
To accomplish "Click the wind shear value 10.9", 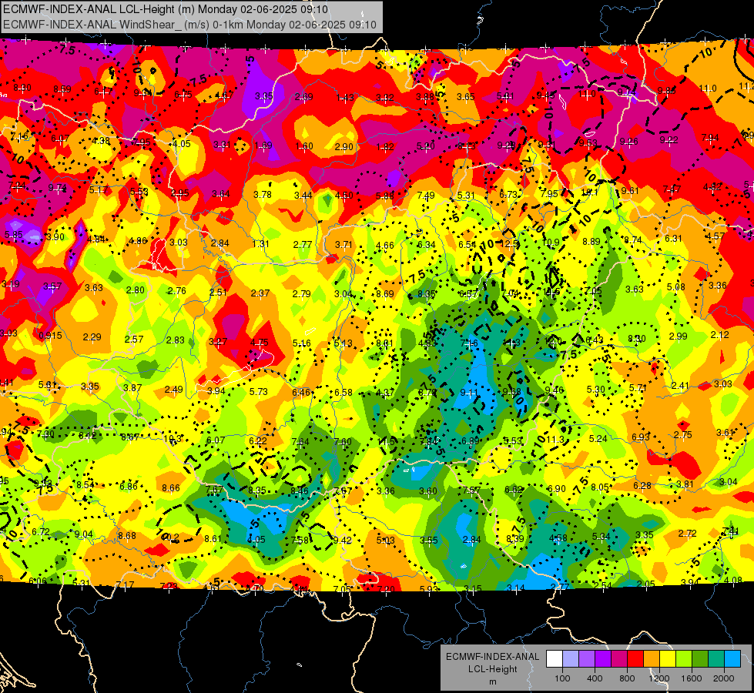I will tap(551, 243).
